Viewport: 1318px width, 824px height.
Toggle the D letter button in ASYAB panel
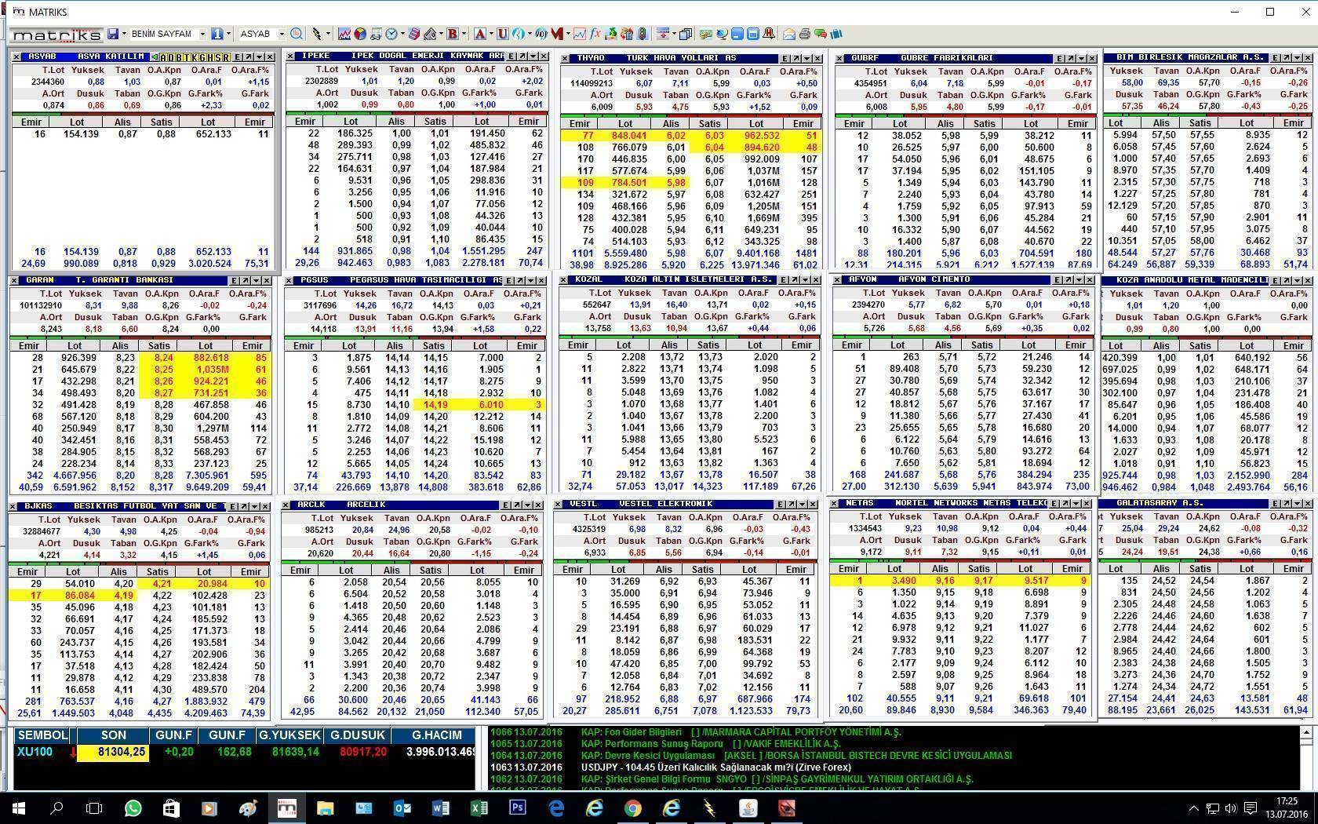171,57
